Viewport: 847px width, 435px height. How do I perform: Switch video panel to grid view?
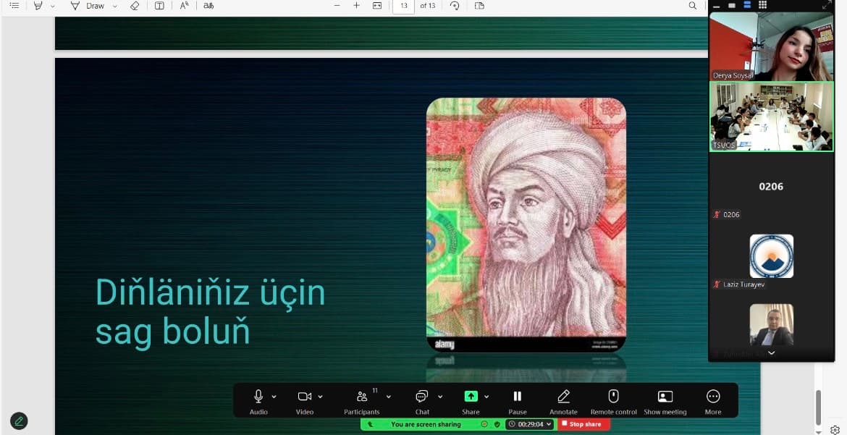(763, 5)
